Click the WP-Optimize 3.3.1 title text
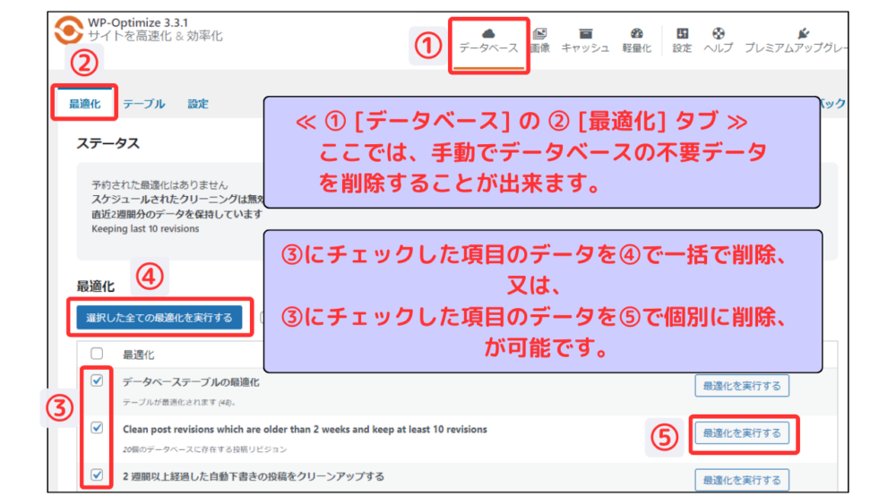The width and height of the screenshot is (896, 504). click(138, 23)
